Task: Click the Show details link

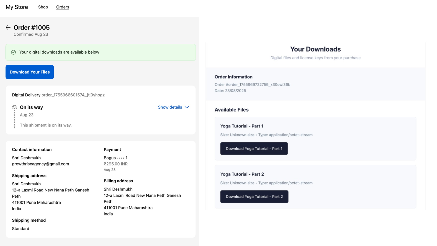Action: pyautogui.click(x=170, y=107)
